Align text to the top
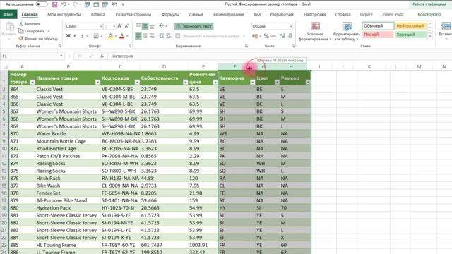 pyautogui.click(x=138, y=26)
